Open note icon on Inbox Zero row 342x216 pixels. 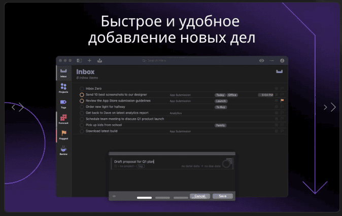pos(277,89)
